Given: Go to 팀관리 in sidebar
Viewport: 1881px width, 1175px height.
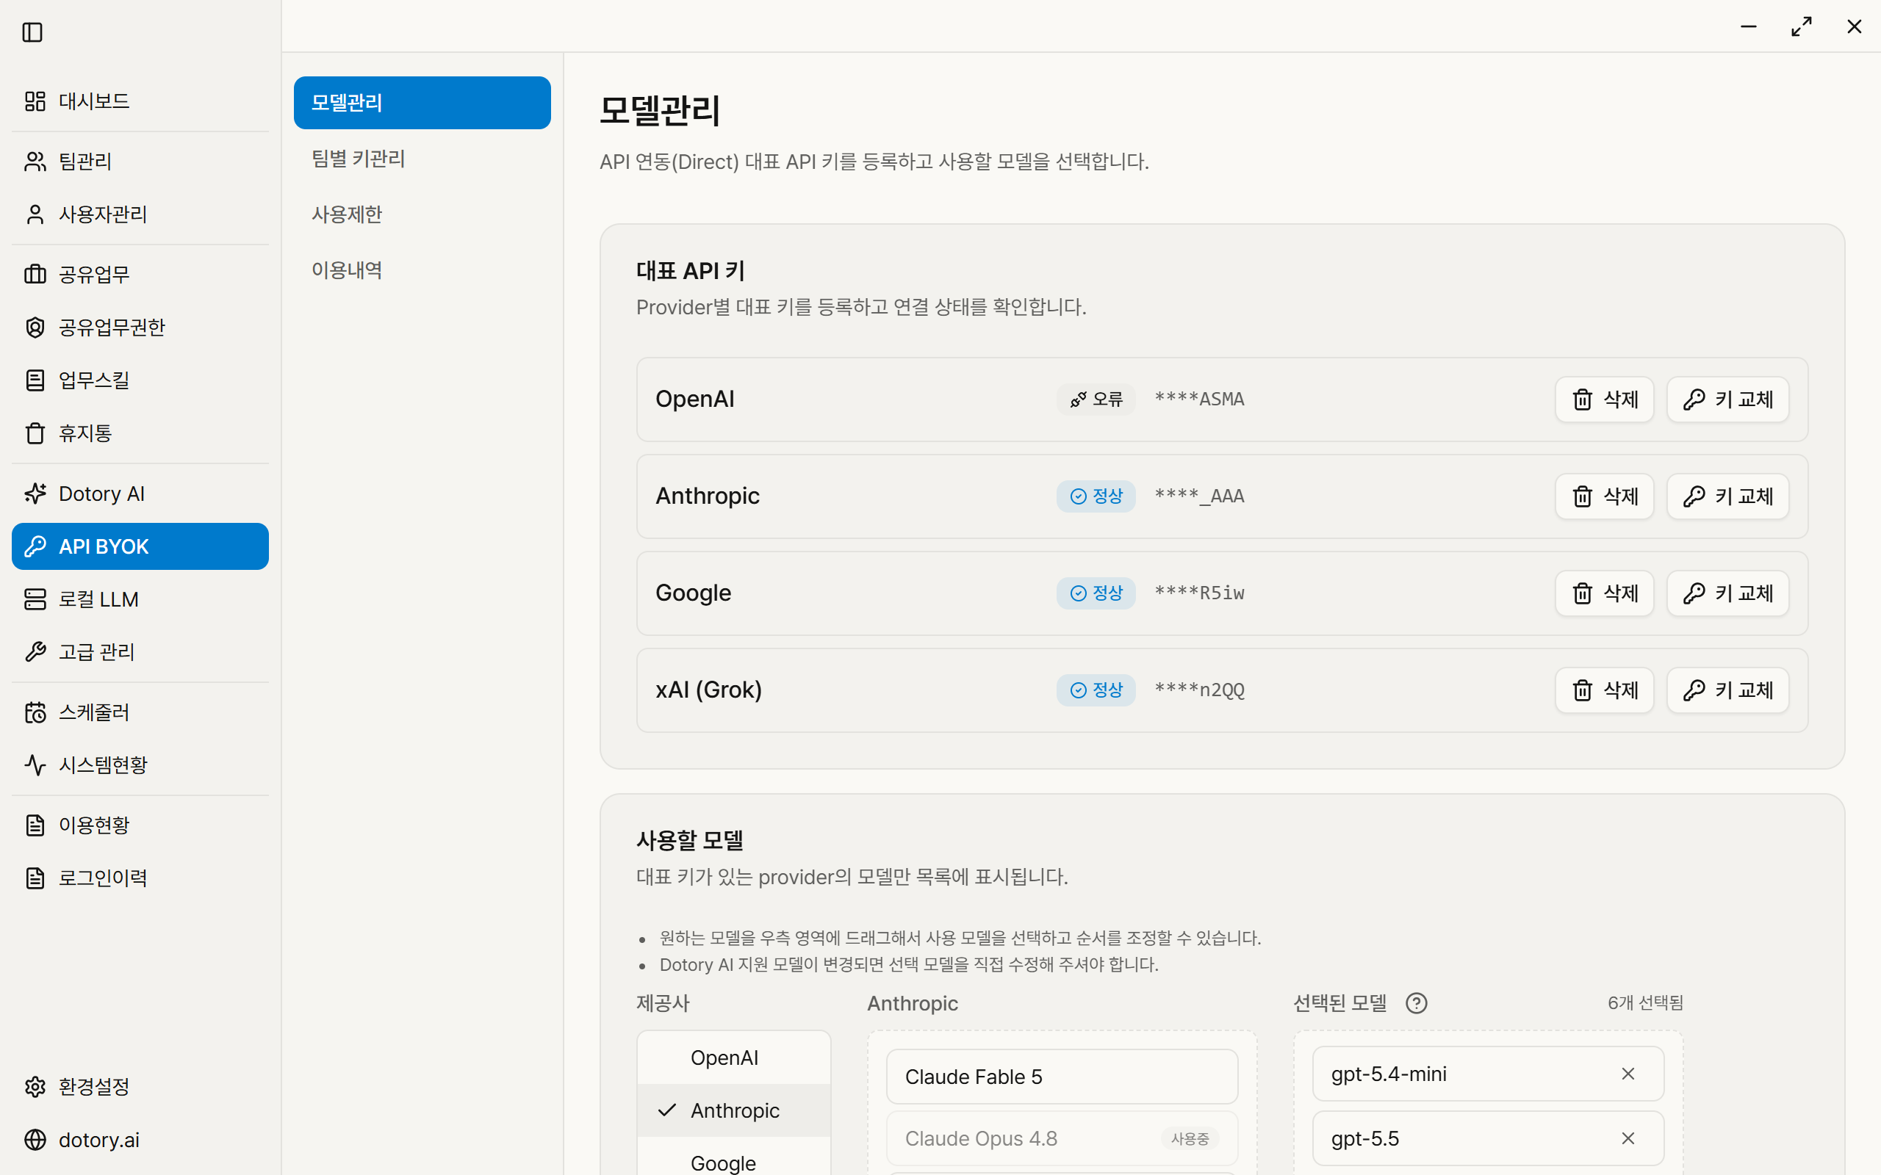Looking at the screenshot, I should pos(140,161).
